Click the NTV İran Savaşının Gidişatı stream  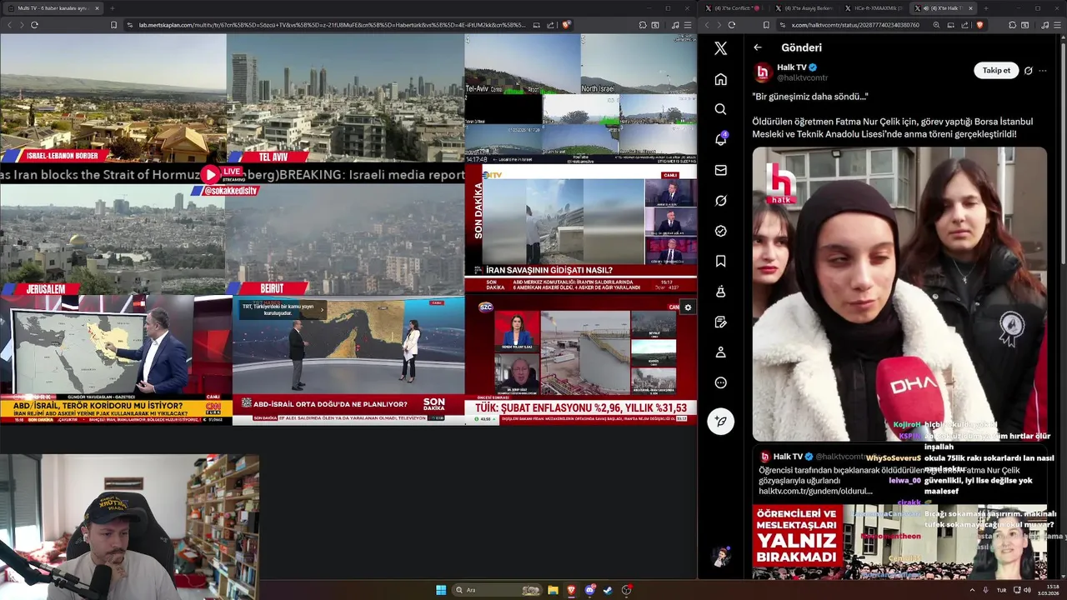580,228
